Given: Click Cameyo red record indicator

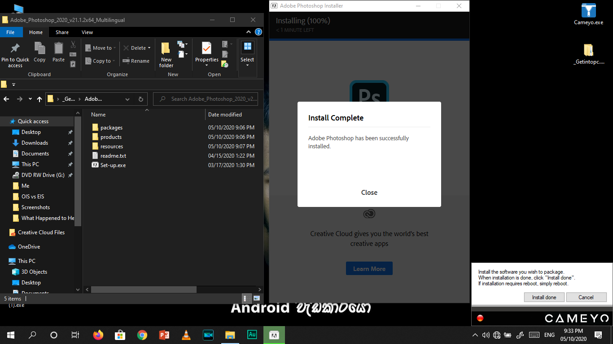Looking at the screenshot, I should pos(480,318).
